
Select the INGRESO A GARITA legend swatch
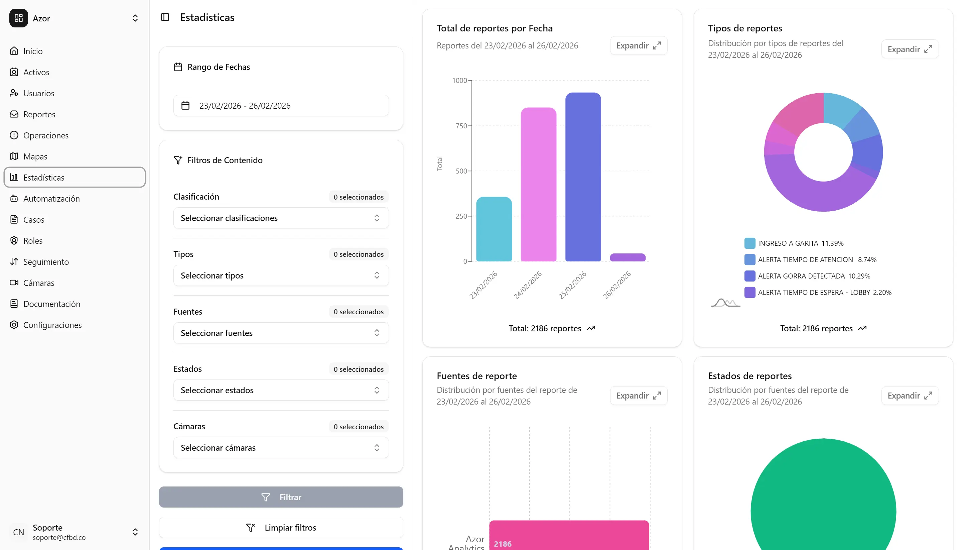coord(749,243)
